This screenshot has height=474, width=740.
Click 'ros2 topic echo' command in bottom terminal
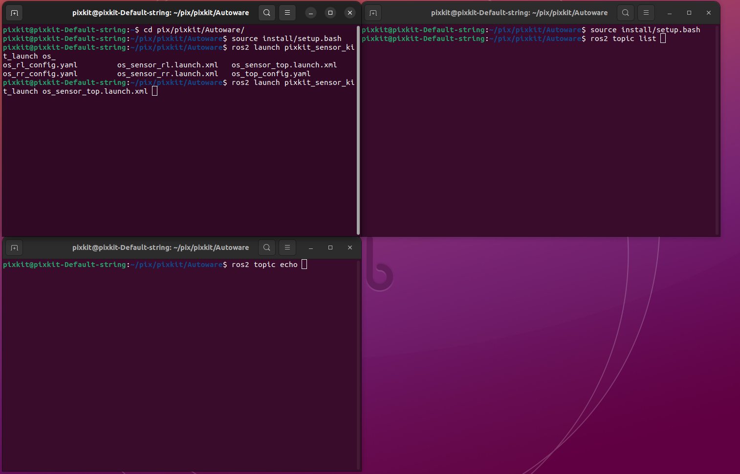(264, 265)
